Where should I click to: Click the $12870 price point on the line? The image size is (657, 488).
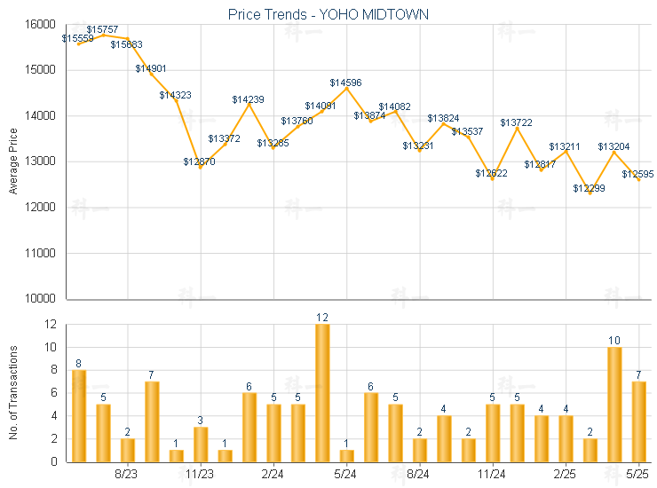coord(200,167)
